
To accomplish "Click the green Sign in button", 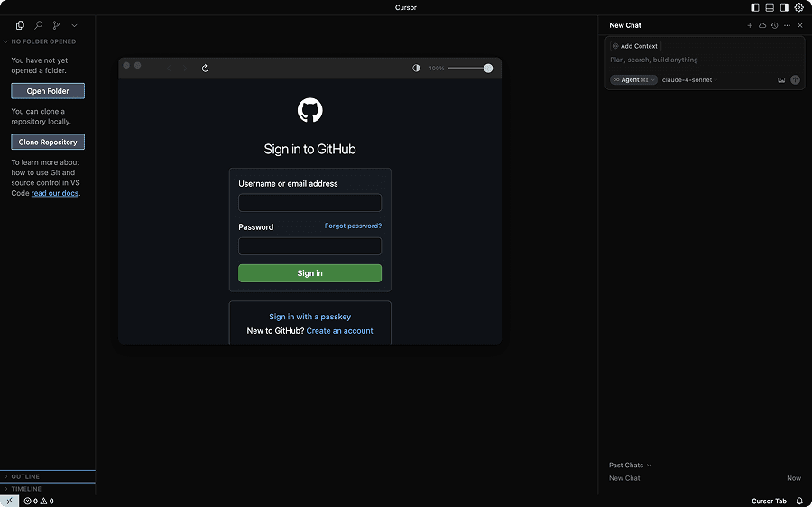I will 309,273.
